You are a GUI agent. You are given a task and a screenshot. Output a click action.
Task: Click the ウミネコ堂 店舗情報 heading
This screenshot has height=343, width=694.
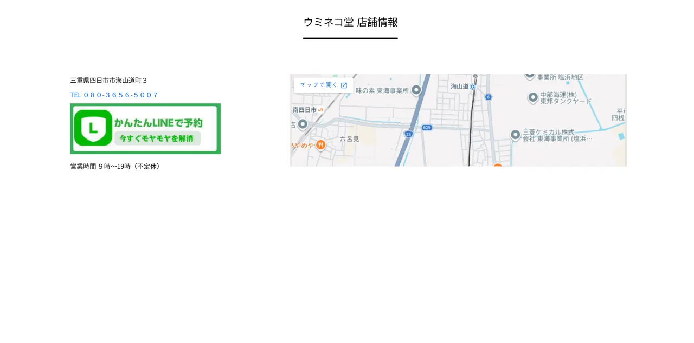(x=350, y=22)
